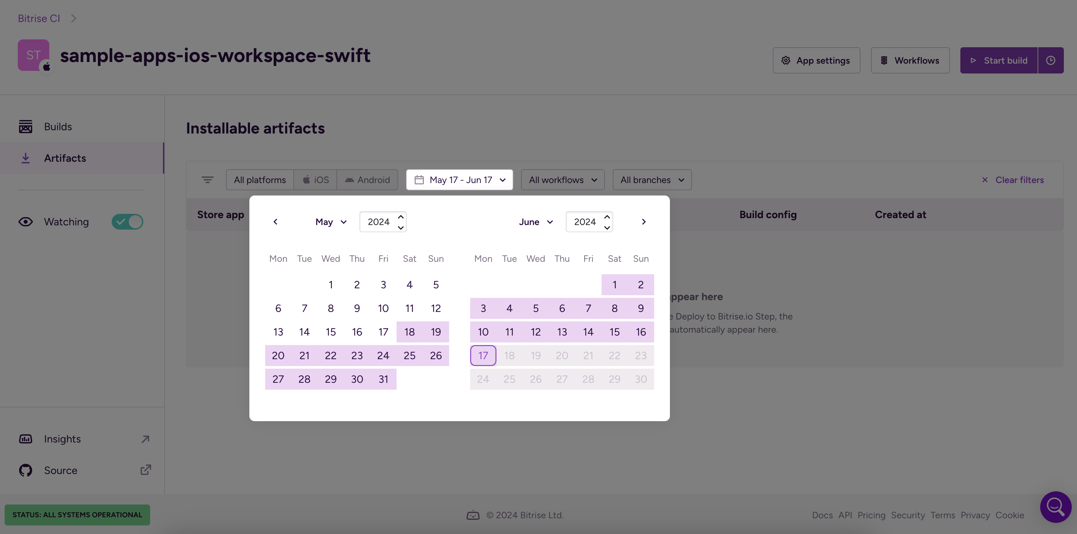Toggle the Watching switch off

[x=127, y=222]
